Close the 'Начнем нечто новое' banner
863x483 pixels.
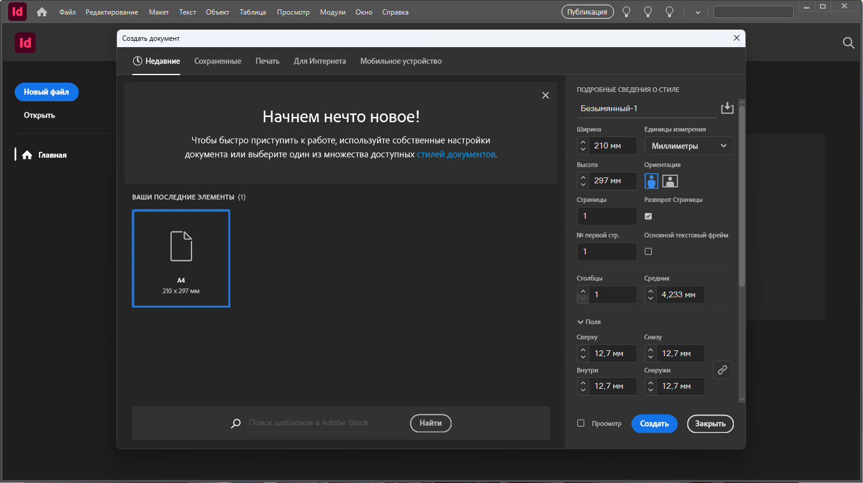[x=545, y=95]
